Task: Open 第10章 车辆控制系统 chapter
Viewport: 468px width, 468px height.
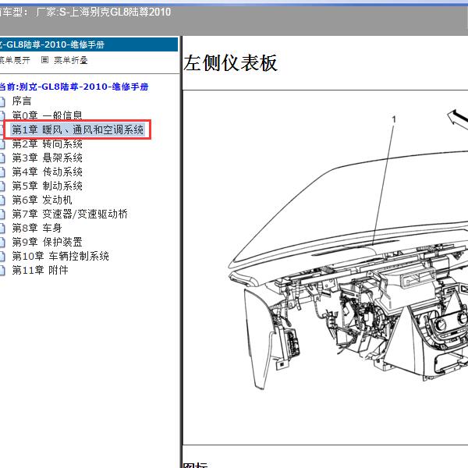Action: click(60, 256)
